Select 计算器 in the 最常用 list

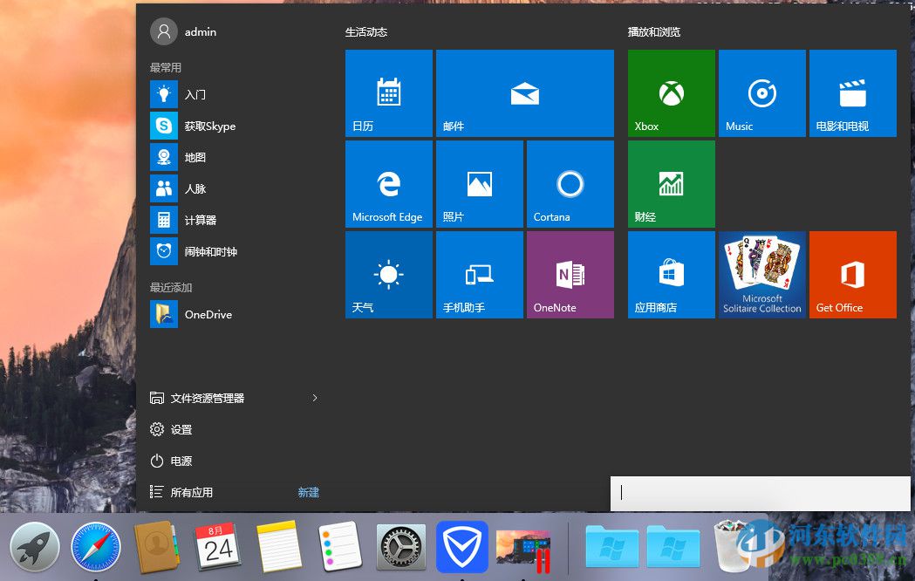194,220
